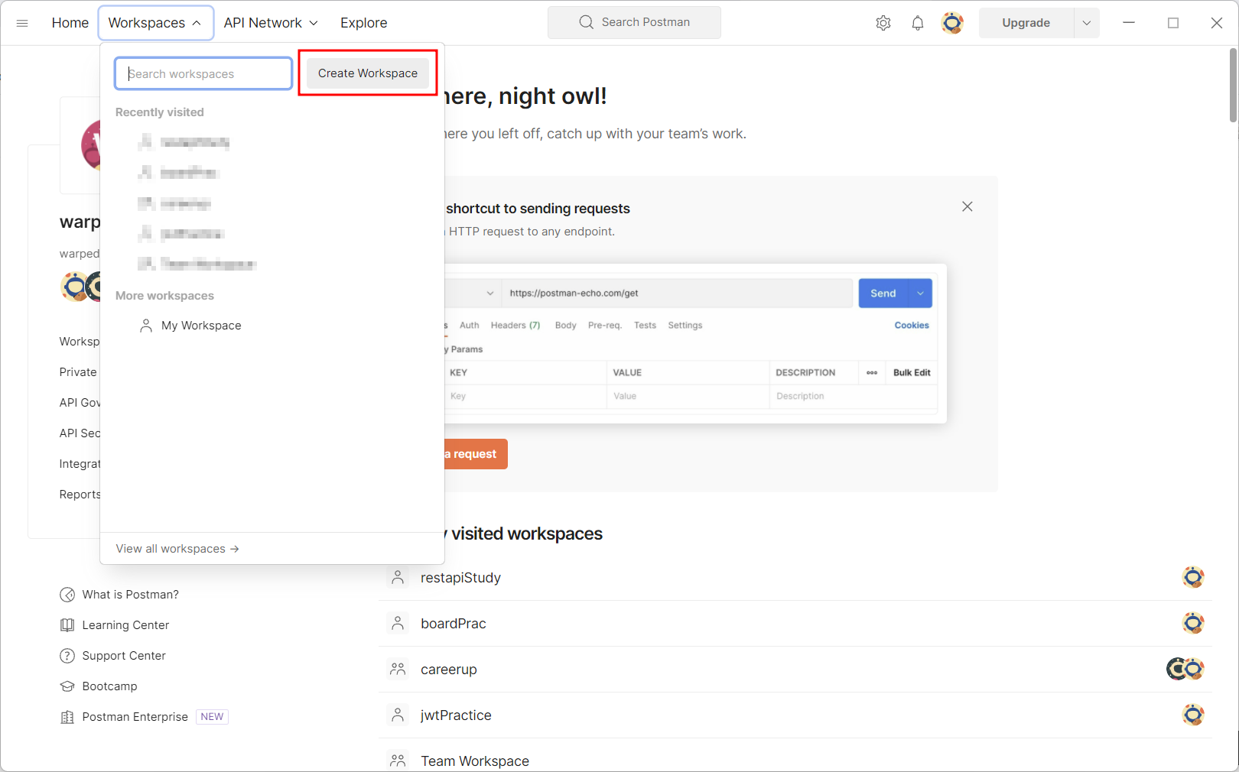This screenshot has height=772, width=1239.
Task: Open the Support Center link
Action: (124, 656)
